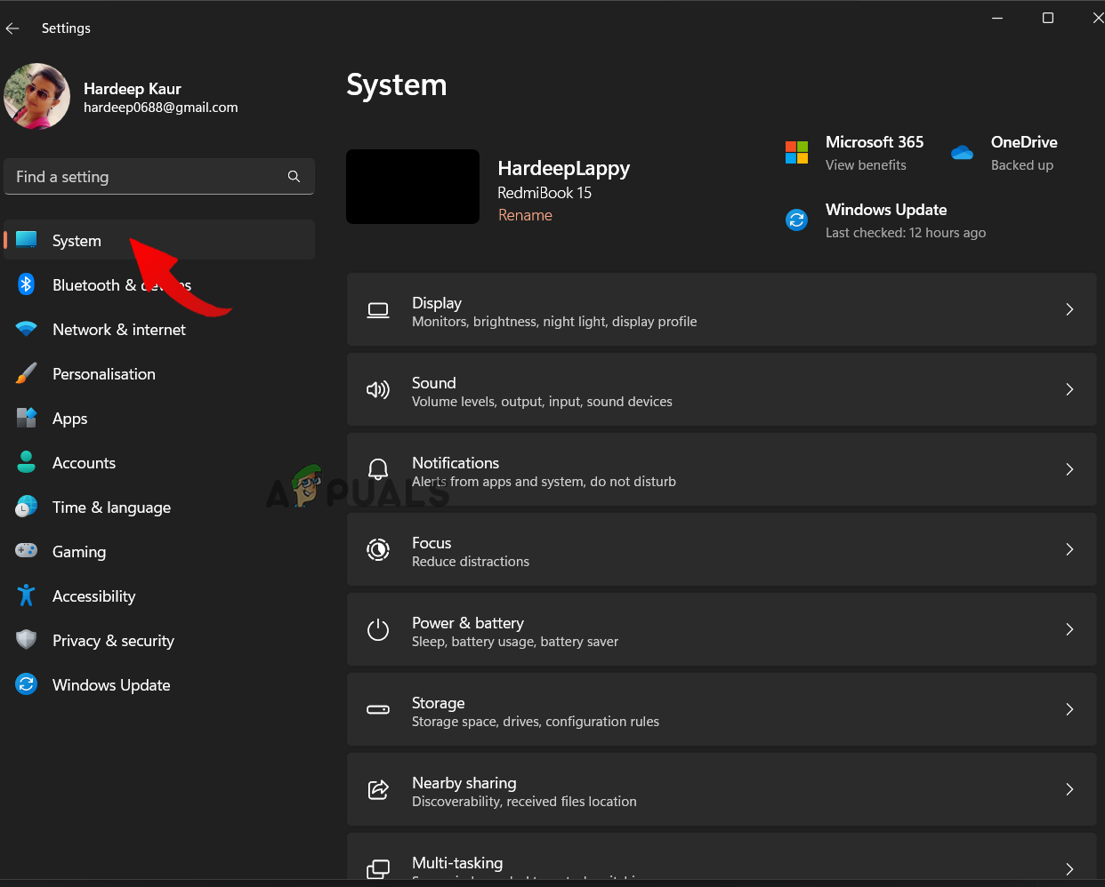The width and height of the screenshot is (1105, 887).
Task: Click the Sound speaker icon
Action: point(378,389)
